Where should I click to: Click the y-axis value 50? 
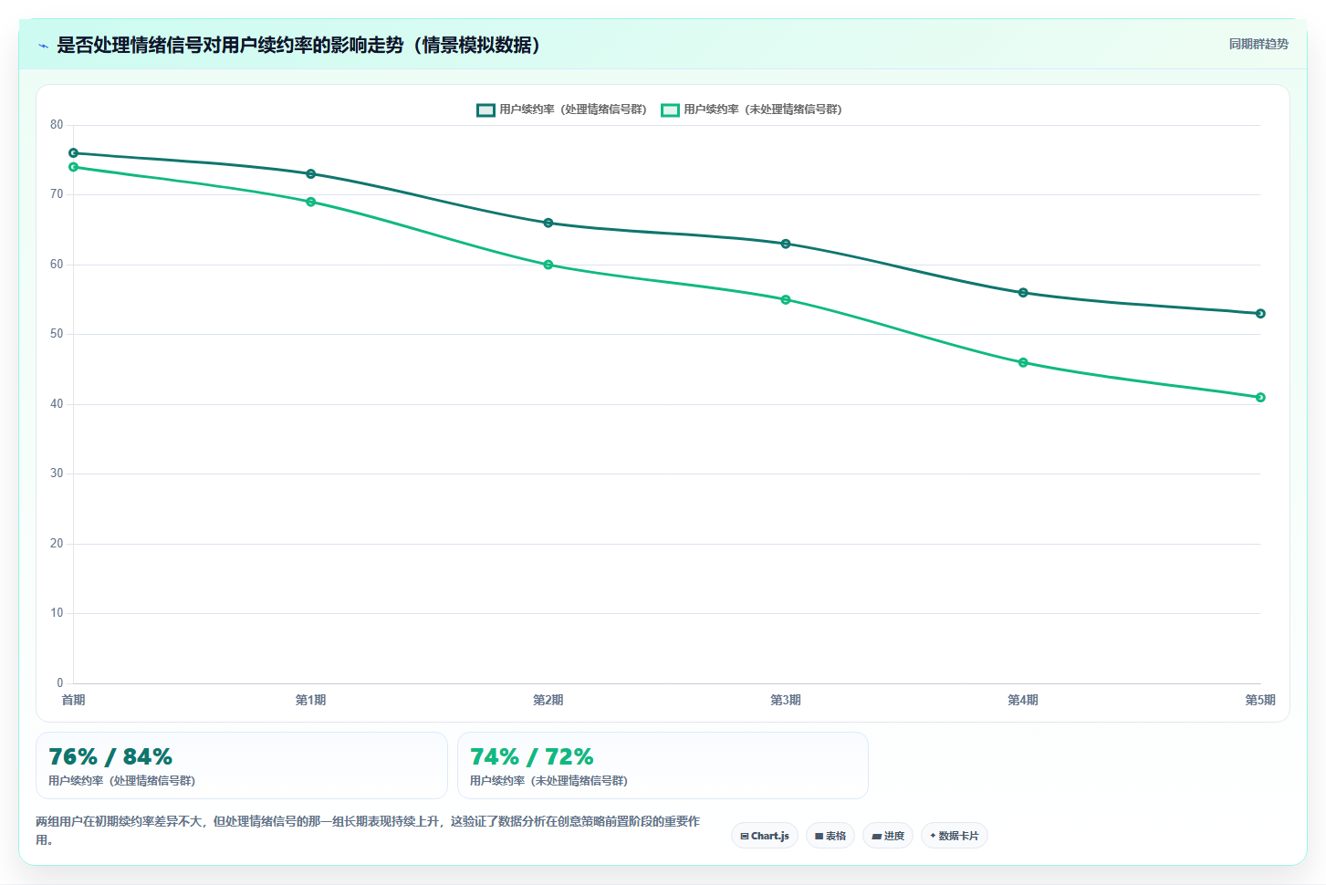click(57, 334)
